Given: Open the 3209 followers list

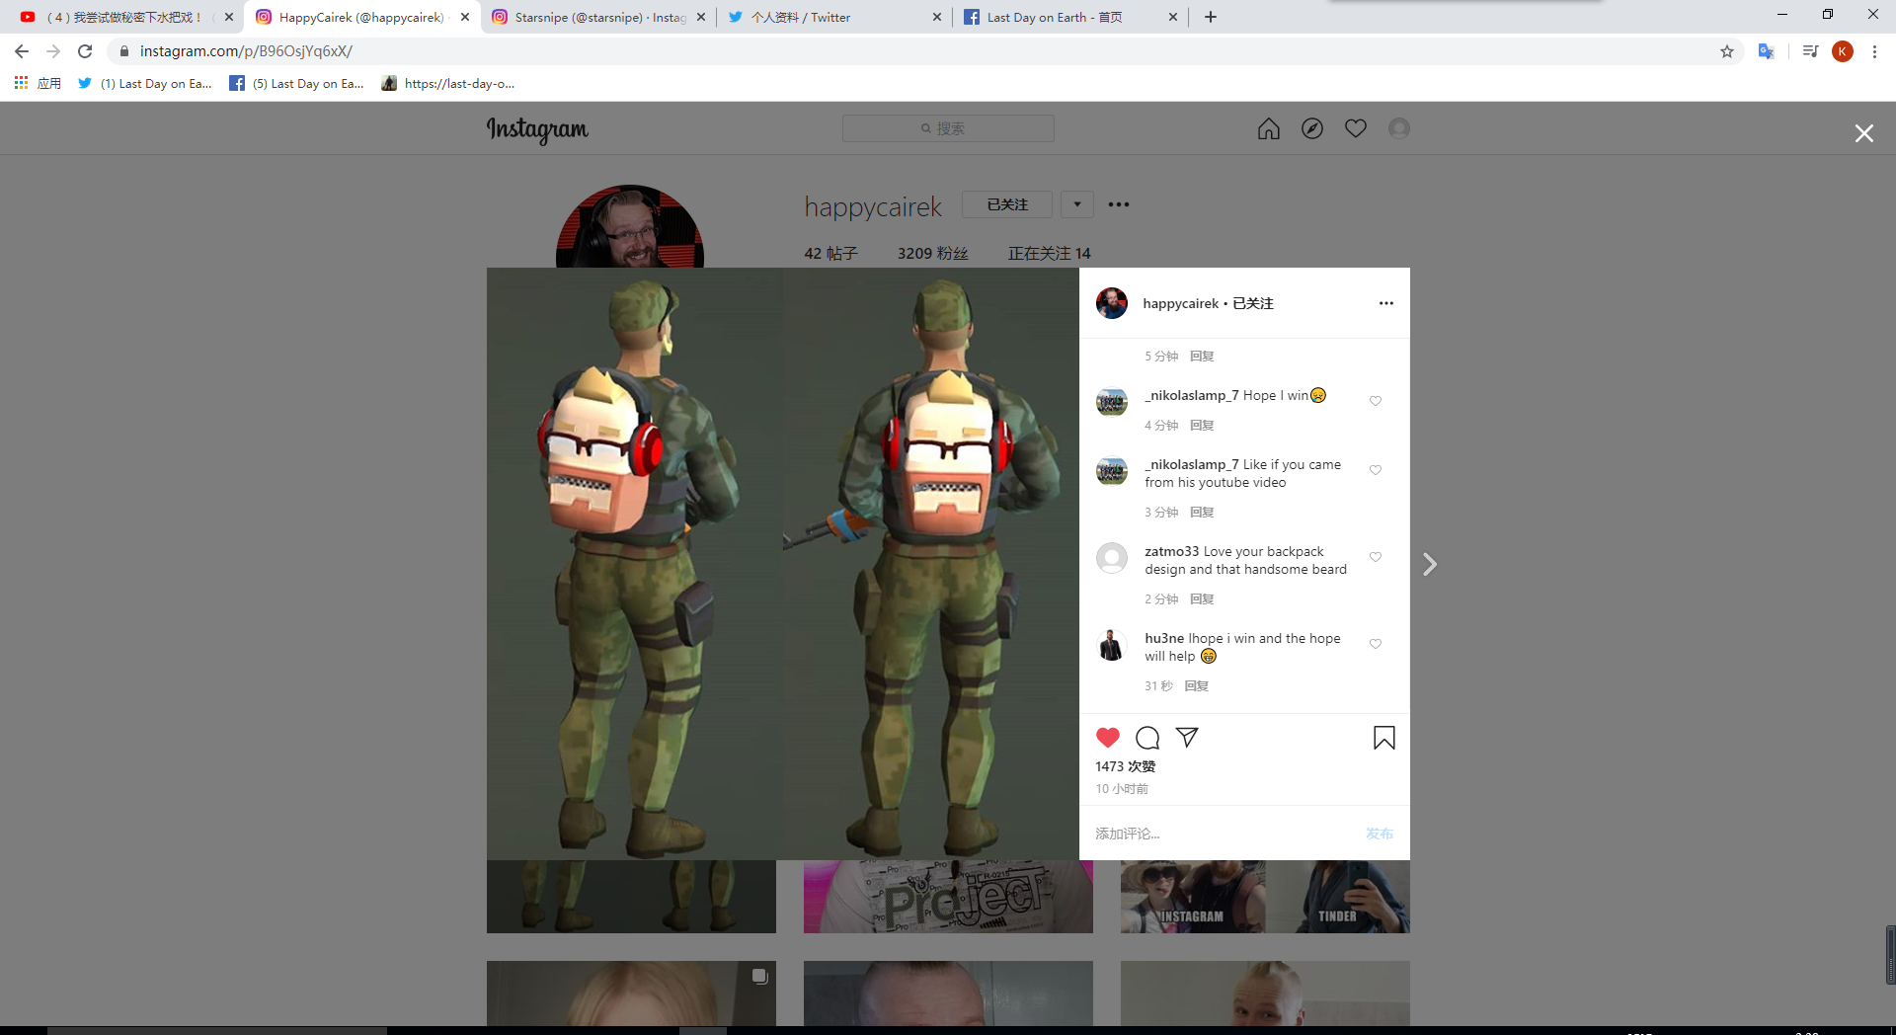Looking at the screenshot, I should click(x=932, y=254).
